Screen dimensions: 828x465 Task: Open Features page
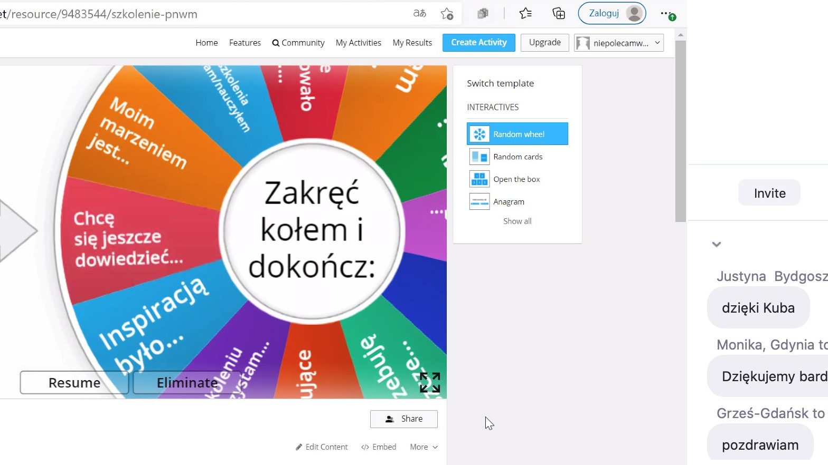click(x=245, y=43)
